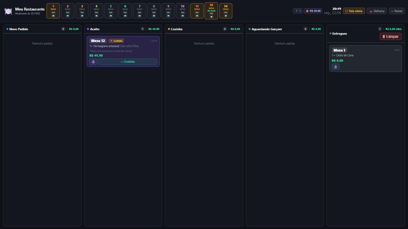Viewport: 408px width, 229px height.
Task: Click Ver on Mesa 11 card
Action: (197, 12)
